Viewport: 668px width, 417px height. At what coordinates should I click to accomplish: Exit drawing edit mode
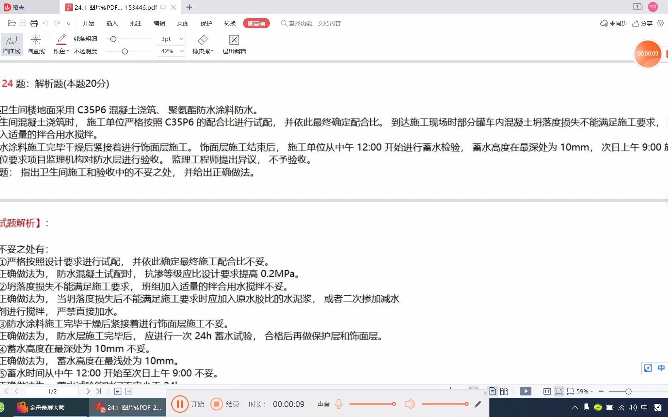tap(234, 44)
